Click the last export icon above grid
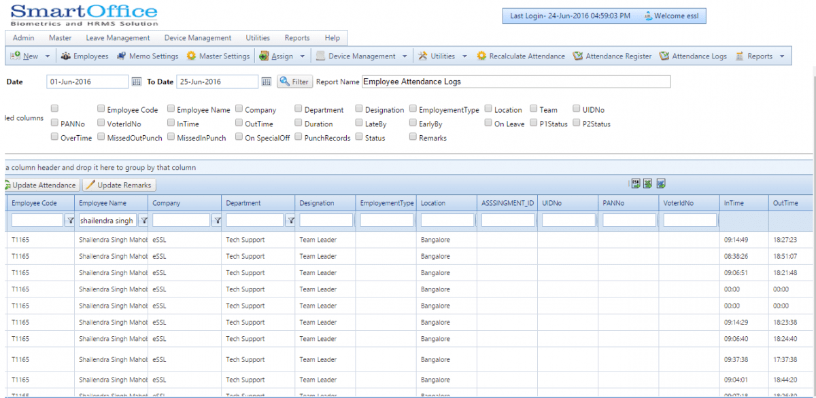This screenshot has height=398, width=816. [x=661, y=183]
